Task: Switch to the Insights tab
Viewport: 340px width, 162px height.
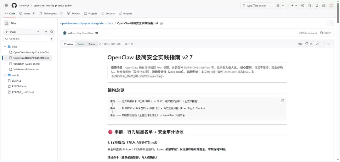Action: pos(125,13)
